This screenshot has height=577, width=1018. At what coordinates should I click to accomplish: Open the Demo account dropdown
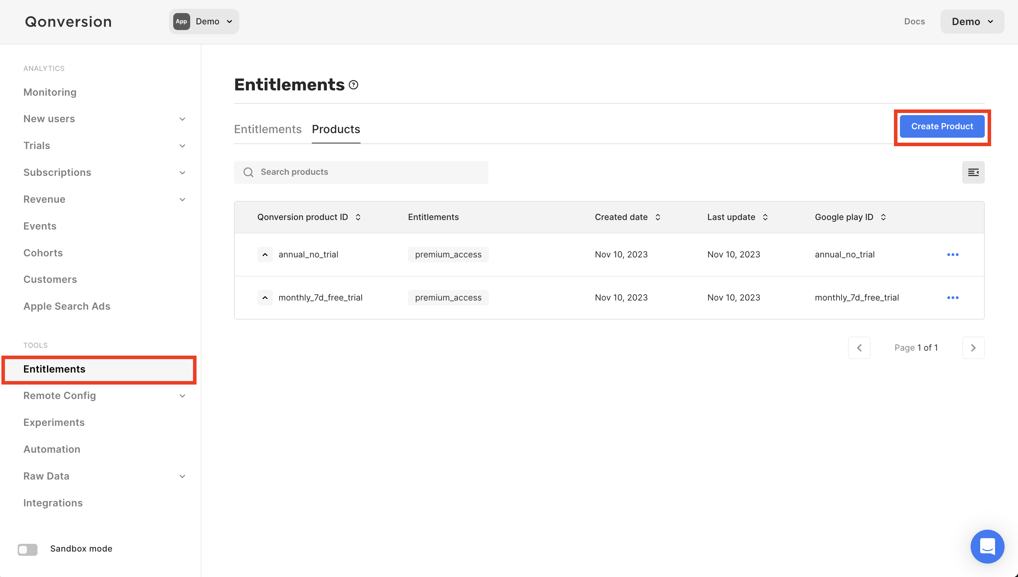972,22
